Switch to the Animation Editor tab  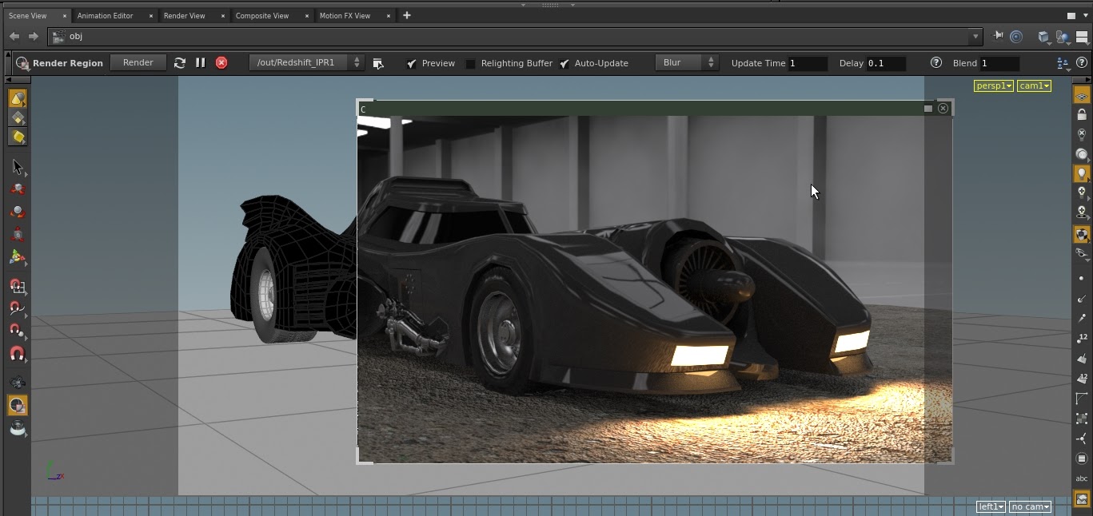pos(107,15)
